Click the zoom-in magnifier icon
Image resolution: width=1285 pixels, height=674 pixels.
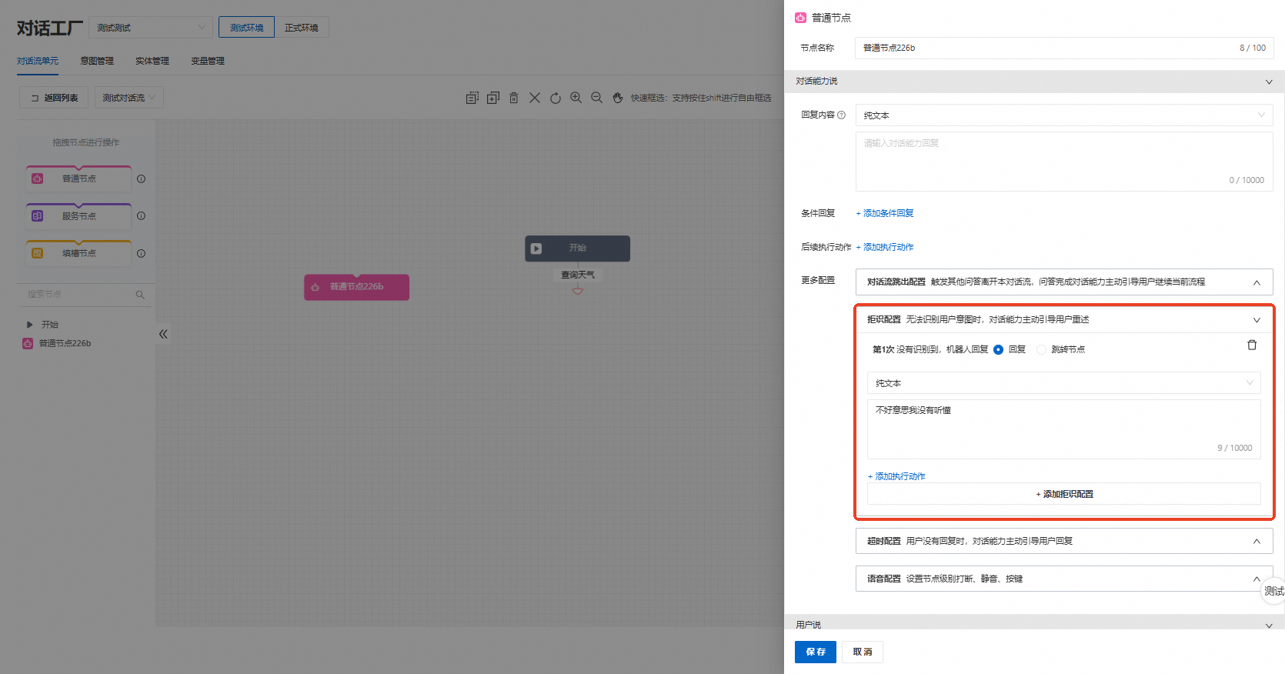coord(576,98)
